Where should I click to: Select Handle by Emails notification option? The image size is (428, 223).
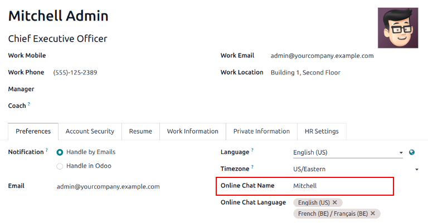(x=60, y=152)
